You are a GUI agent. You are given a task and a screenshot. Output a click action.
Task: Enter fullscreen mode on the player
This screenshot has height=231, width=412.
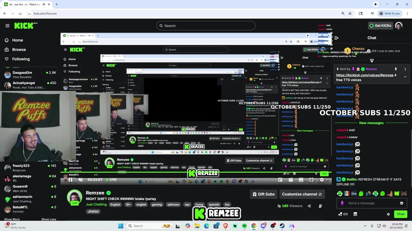[311, 180]
